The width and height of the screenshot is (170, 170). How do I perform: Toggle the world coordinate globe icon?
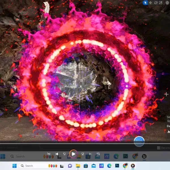click(167, 3)
